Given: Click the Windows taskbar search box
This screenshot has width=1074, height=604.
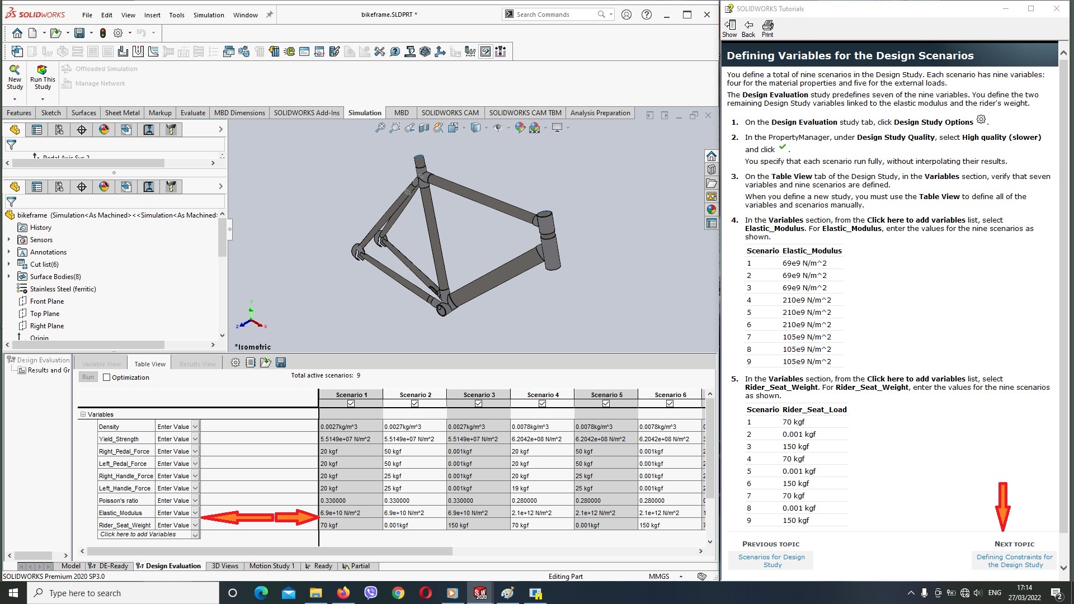Looking at the screenshot, I should click(x=123, y=593).
